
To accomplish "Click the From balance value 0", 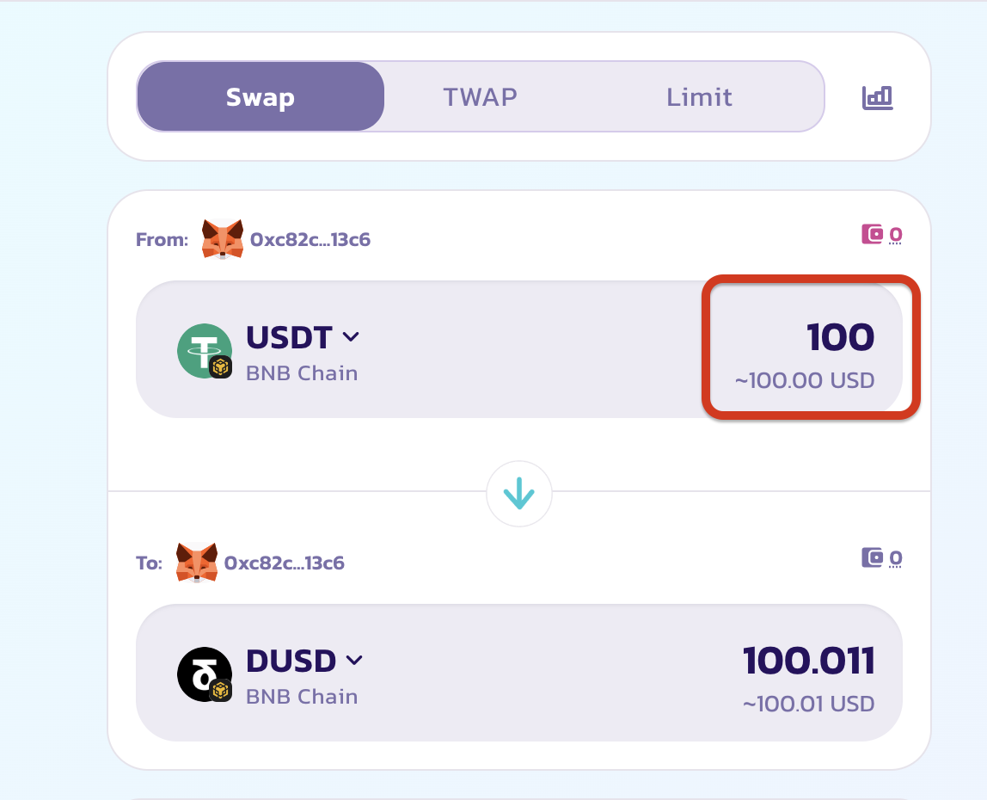I will [x=896, y=233].
